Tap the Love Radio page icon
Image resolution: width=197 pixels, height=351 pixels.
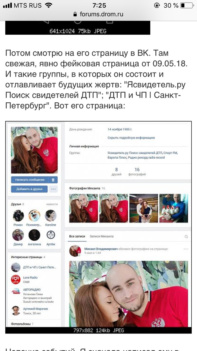click(x=15, y=279)
